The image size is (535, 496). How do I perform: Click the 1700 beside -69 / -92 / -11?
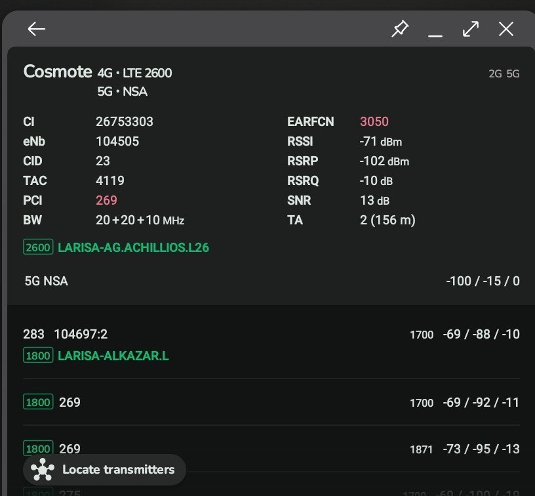tap(422, 403)
